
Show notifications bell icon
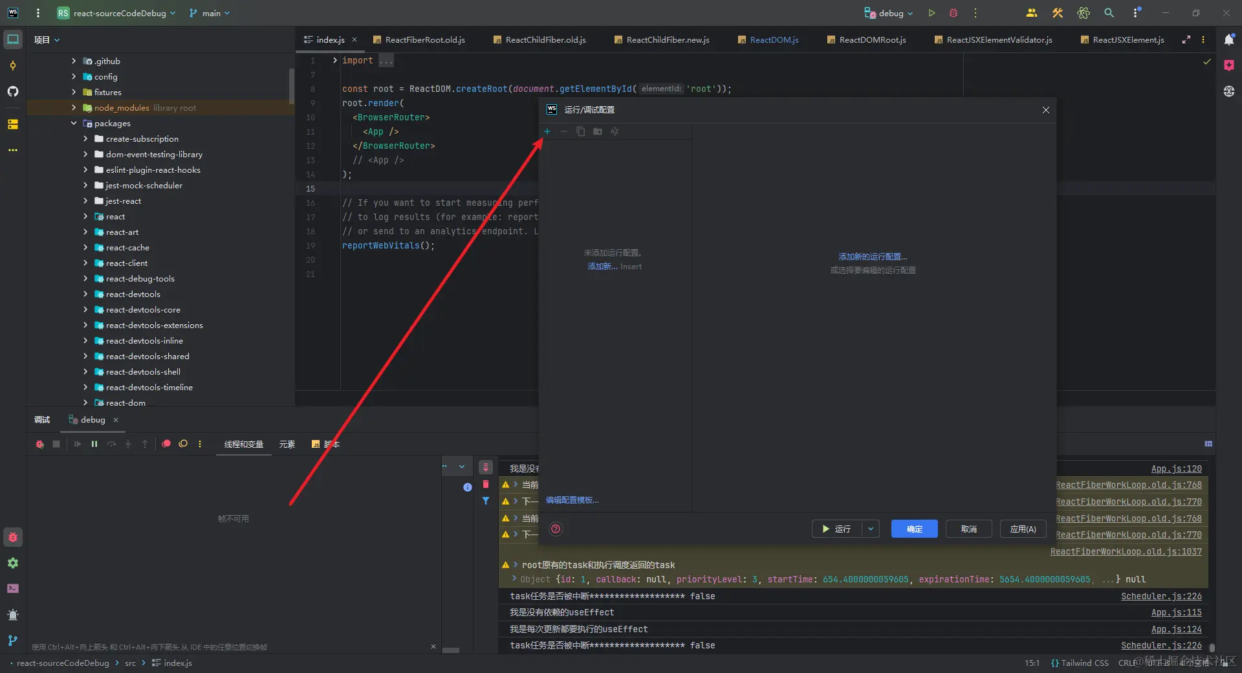click(x=1229, y=39)
